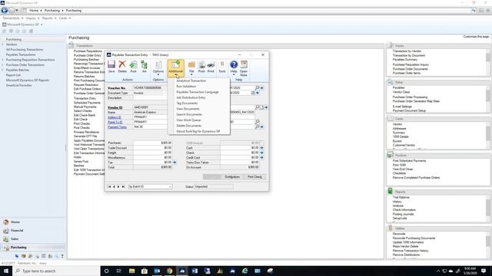Open the by Batch ID sort dropdown
This screenshot has width=492, height=276.
[151, 186]
